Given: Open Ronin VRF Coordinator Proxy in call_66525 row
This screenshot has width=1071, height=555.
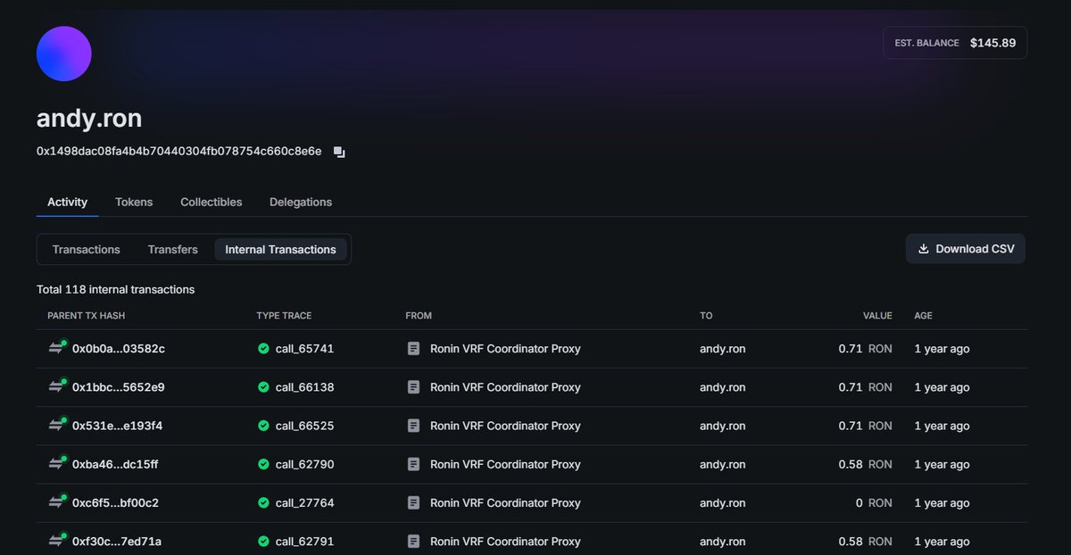Looking at the screenshot, I should click(x=505, y=426).
